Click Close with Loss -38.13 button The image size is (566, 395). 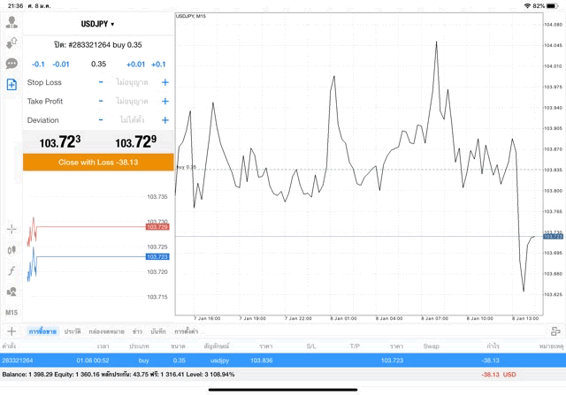coord(98,163)
